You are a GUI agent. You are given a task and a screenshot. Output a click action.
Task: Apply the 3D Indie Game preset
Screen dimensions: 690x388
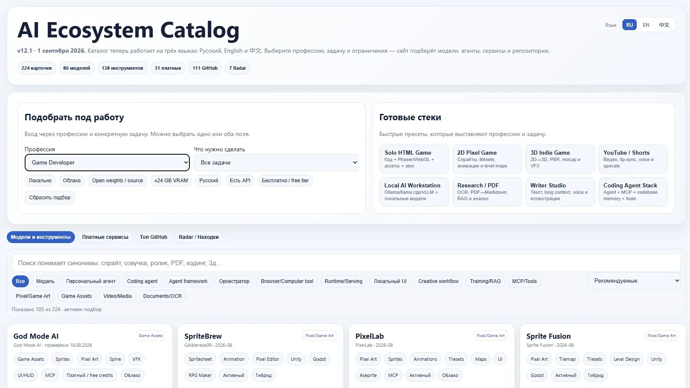point(560,159)
